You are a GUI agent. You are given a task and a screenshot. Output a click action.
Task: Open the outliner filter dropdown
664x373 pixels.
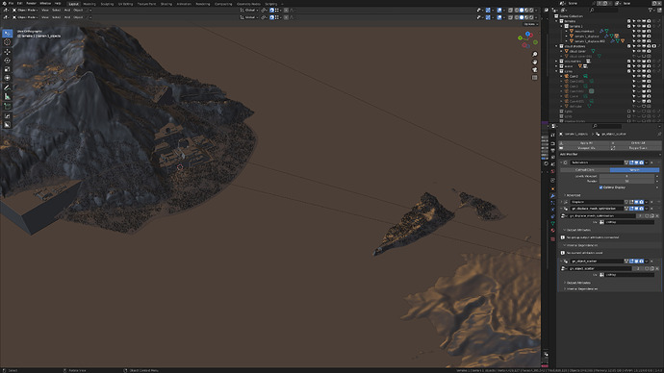652,11
